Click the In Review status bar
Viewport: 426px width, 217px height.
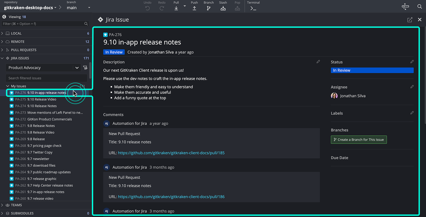point(372,70)
